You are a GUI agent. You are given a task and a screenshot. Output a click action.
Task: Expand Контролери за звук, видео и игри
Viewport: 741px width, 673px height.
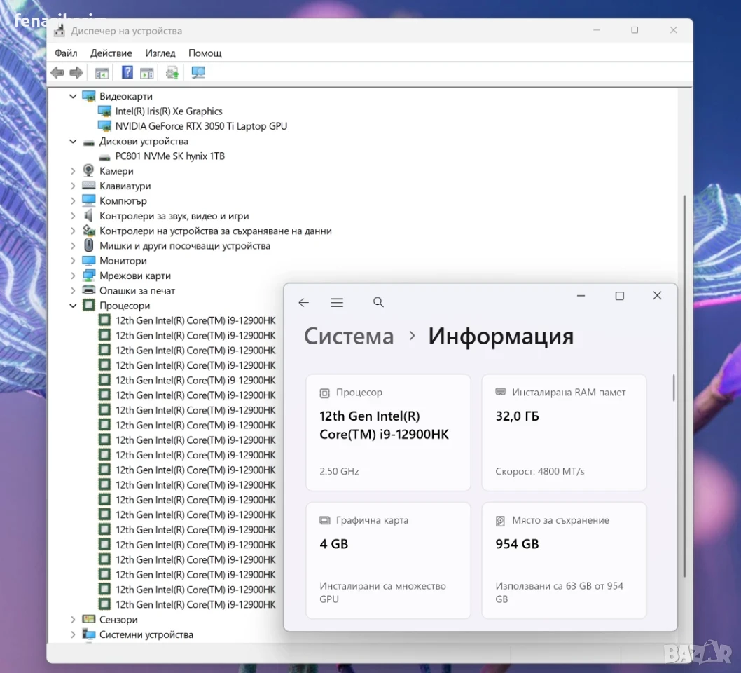(x=73, y=216)
